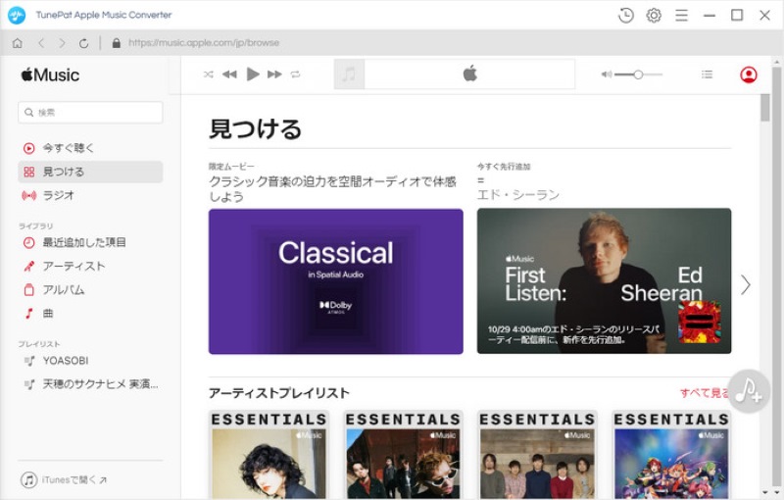This screenshot has height=500, width=784.
Task: Adjust the volume slider
Action: pyautogui.click(x=639, y=75)
